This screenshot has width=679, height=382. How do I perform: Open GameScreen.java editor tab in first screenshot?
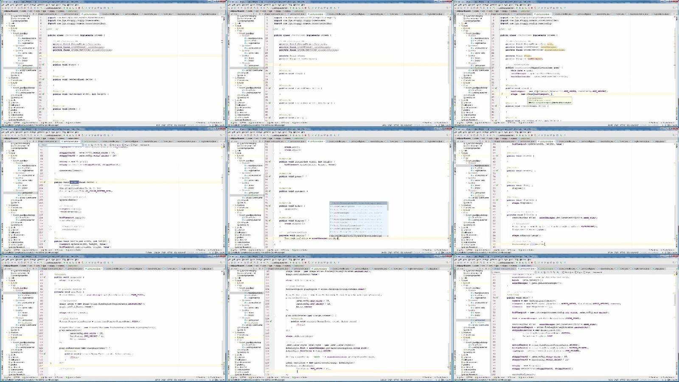coord(70,14)
